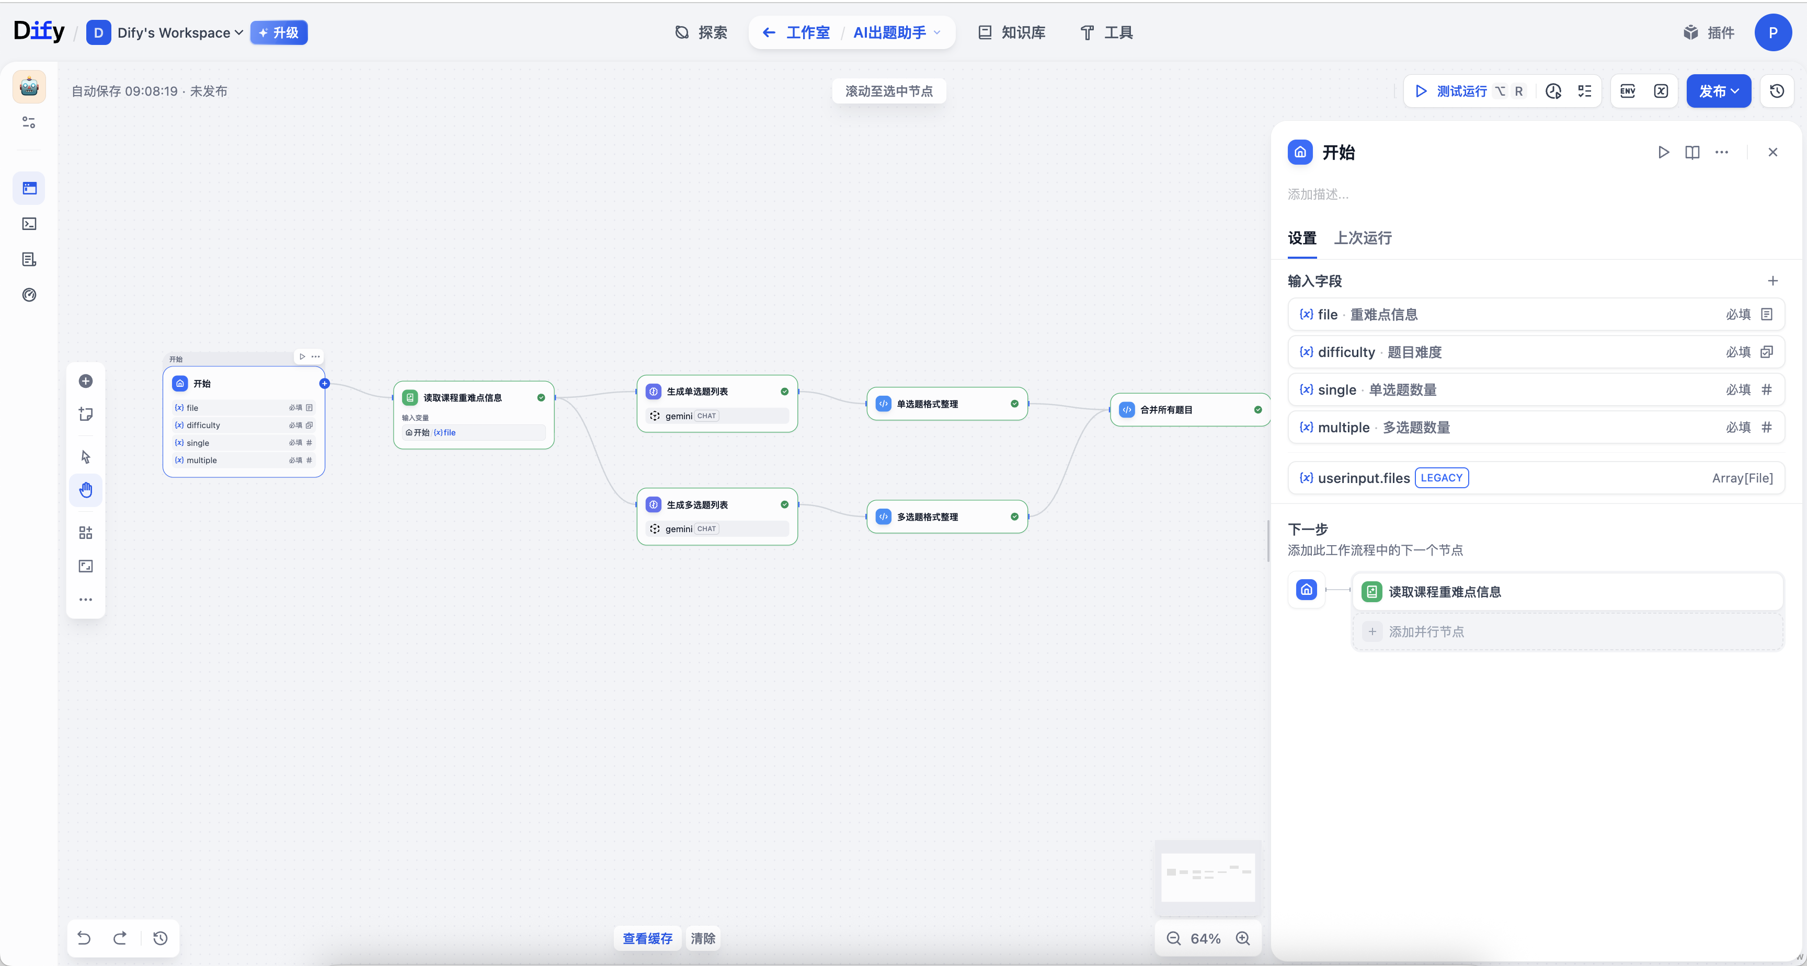
Task: Click the add note icon
Action: point(86,414)
